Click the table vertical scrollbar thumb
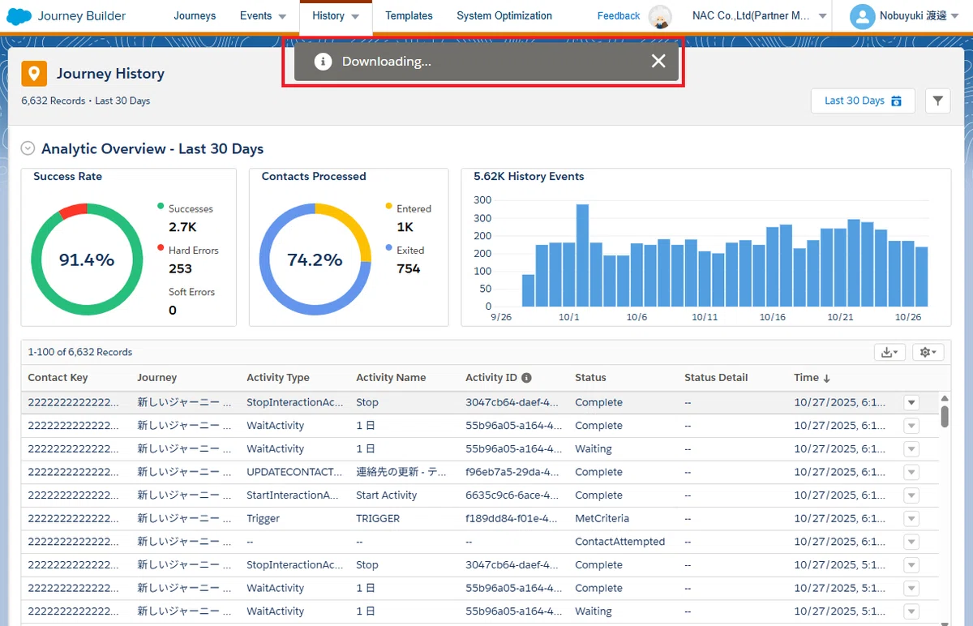Screen dimensions: 973x626 (945, 416)
